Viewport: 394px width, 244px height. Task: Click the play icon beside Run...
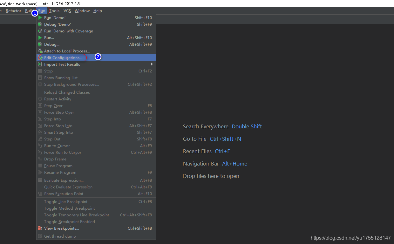(x=40, y=38)
